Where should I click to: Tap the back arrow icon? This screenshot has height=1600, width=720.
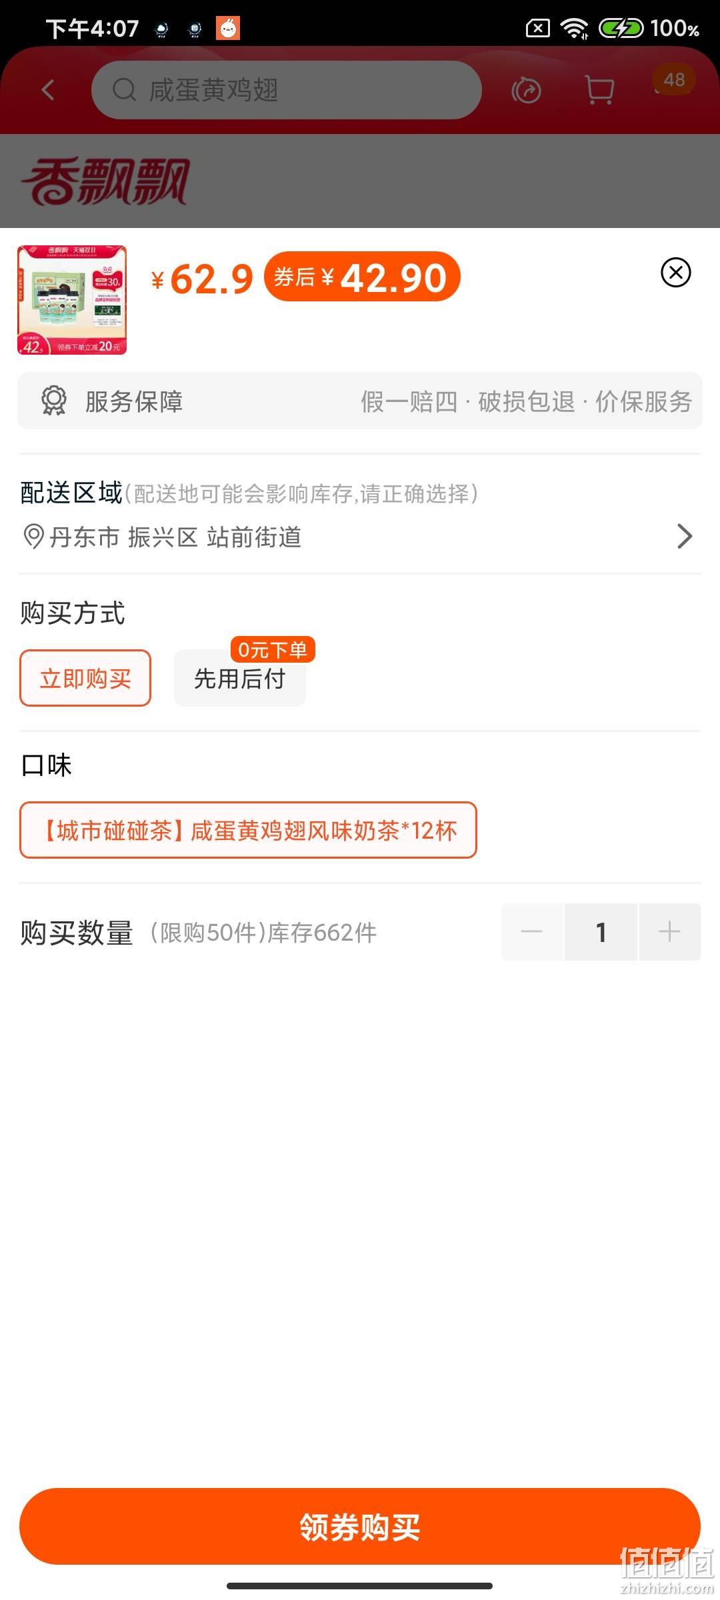(x=48, y=90)
